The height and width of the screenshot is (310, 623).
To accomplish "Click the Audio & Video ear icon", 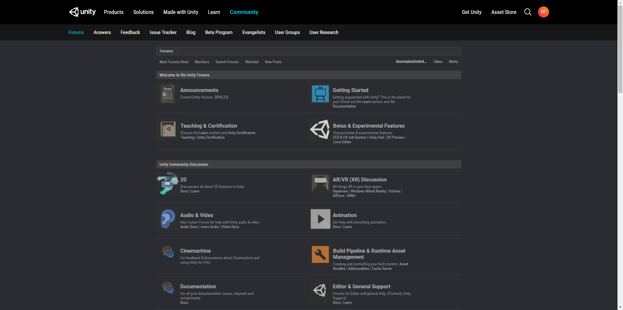I will coord(168,219).
